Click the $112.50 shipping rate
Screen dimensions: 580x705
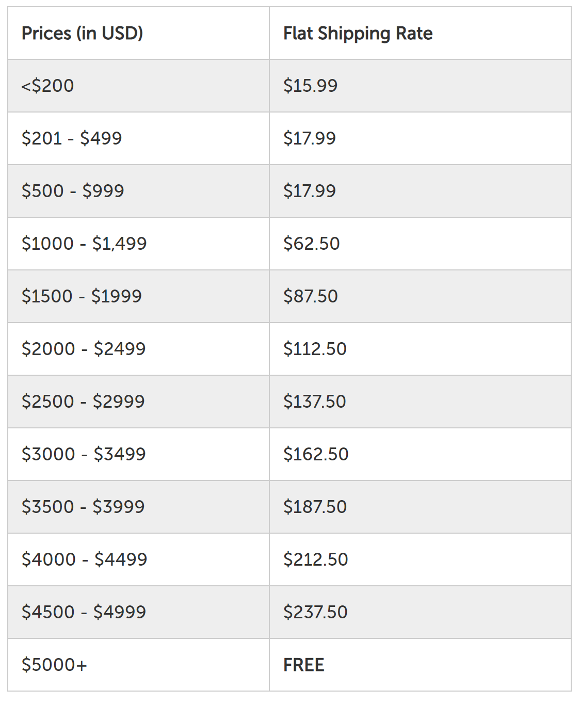315,349
